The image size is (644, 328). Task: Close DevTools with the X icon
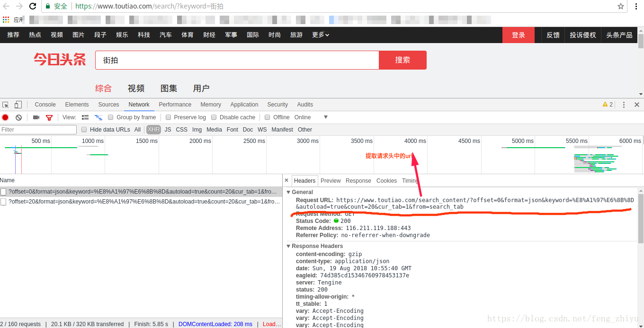click(x=637, y=105)
